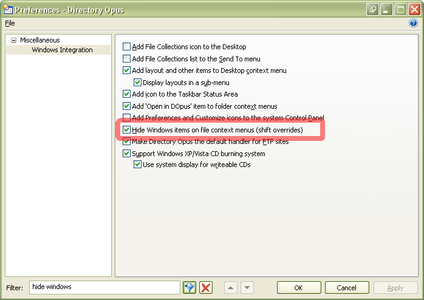Go to previous match with up arrow
424x300 pixels.
(231, 288)
